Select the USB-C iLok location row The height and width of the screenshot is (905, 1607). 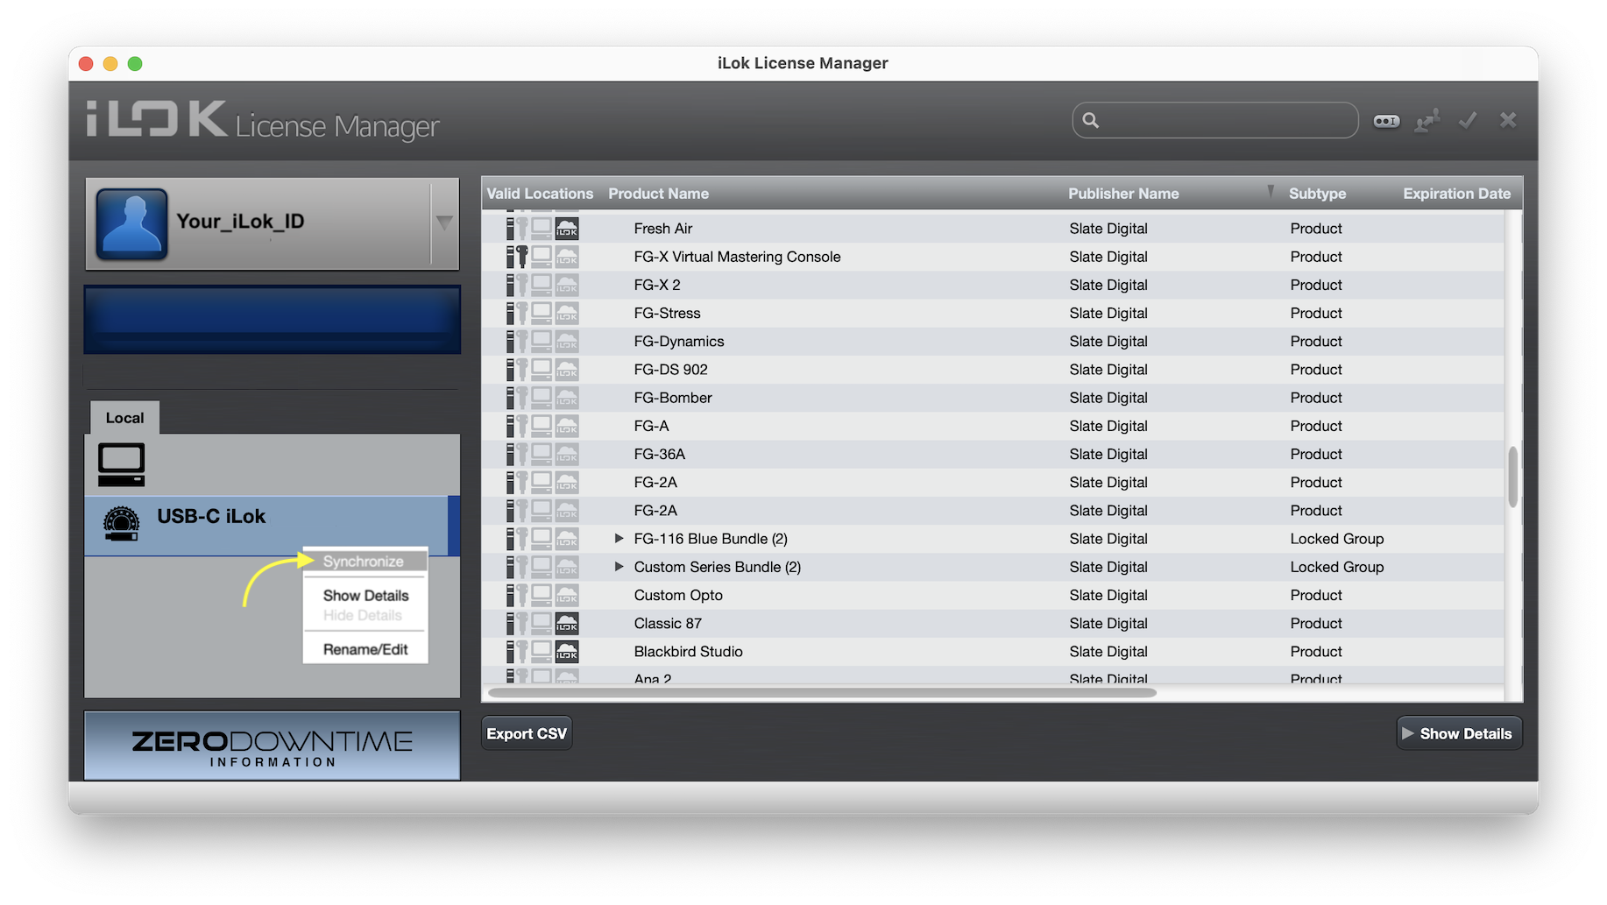pos(273,526)
